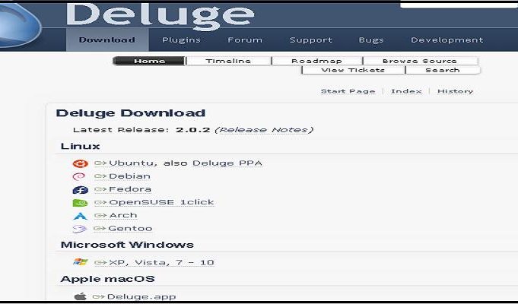This screenshot has height=304, width=518.
Task: Click the Linux section heading
Action: tap(81, 146)
